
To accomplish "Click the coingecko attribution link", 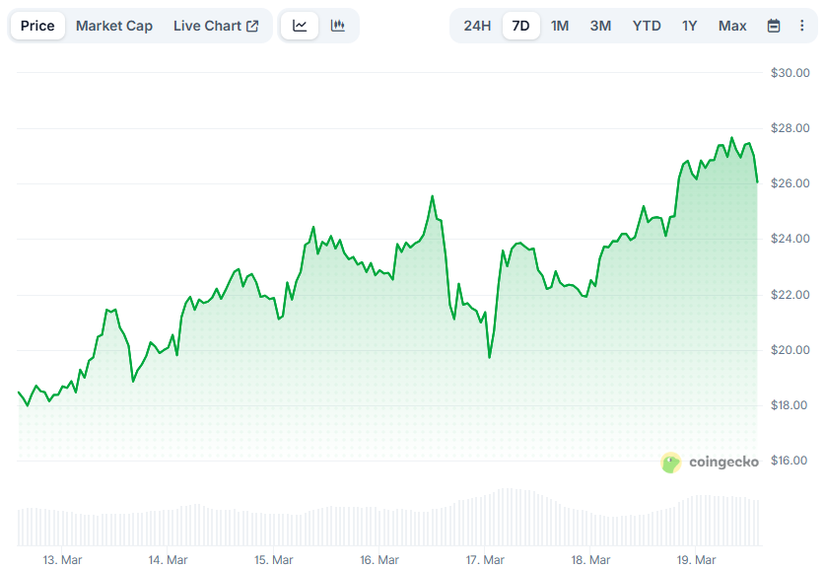I will (726, 462).
